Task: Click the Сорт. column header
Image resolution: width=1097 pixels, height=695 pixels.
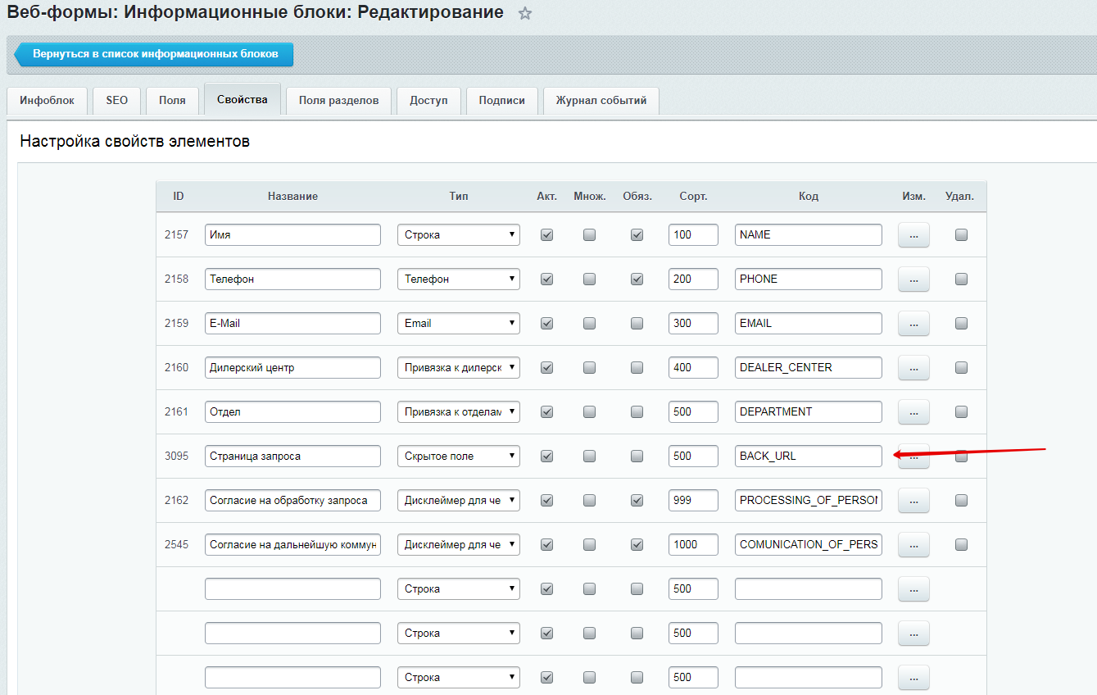Action: [x=693, y=197]
